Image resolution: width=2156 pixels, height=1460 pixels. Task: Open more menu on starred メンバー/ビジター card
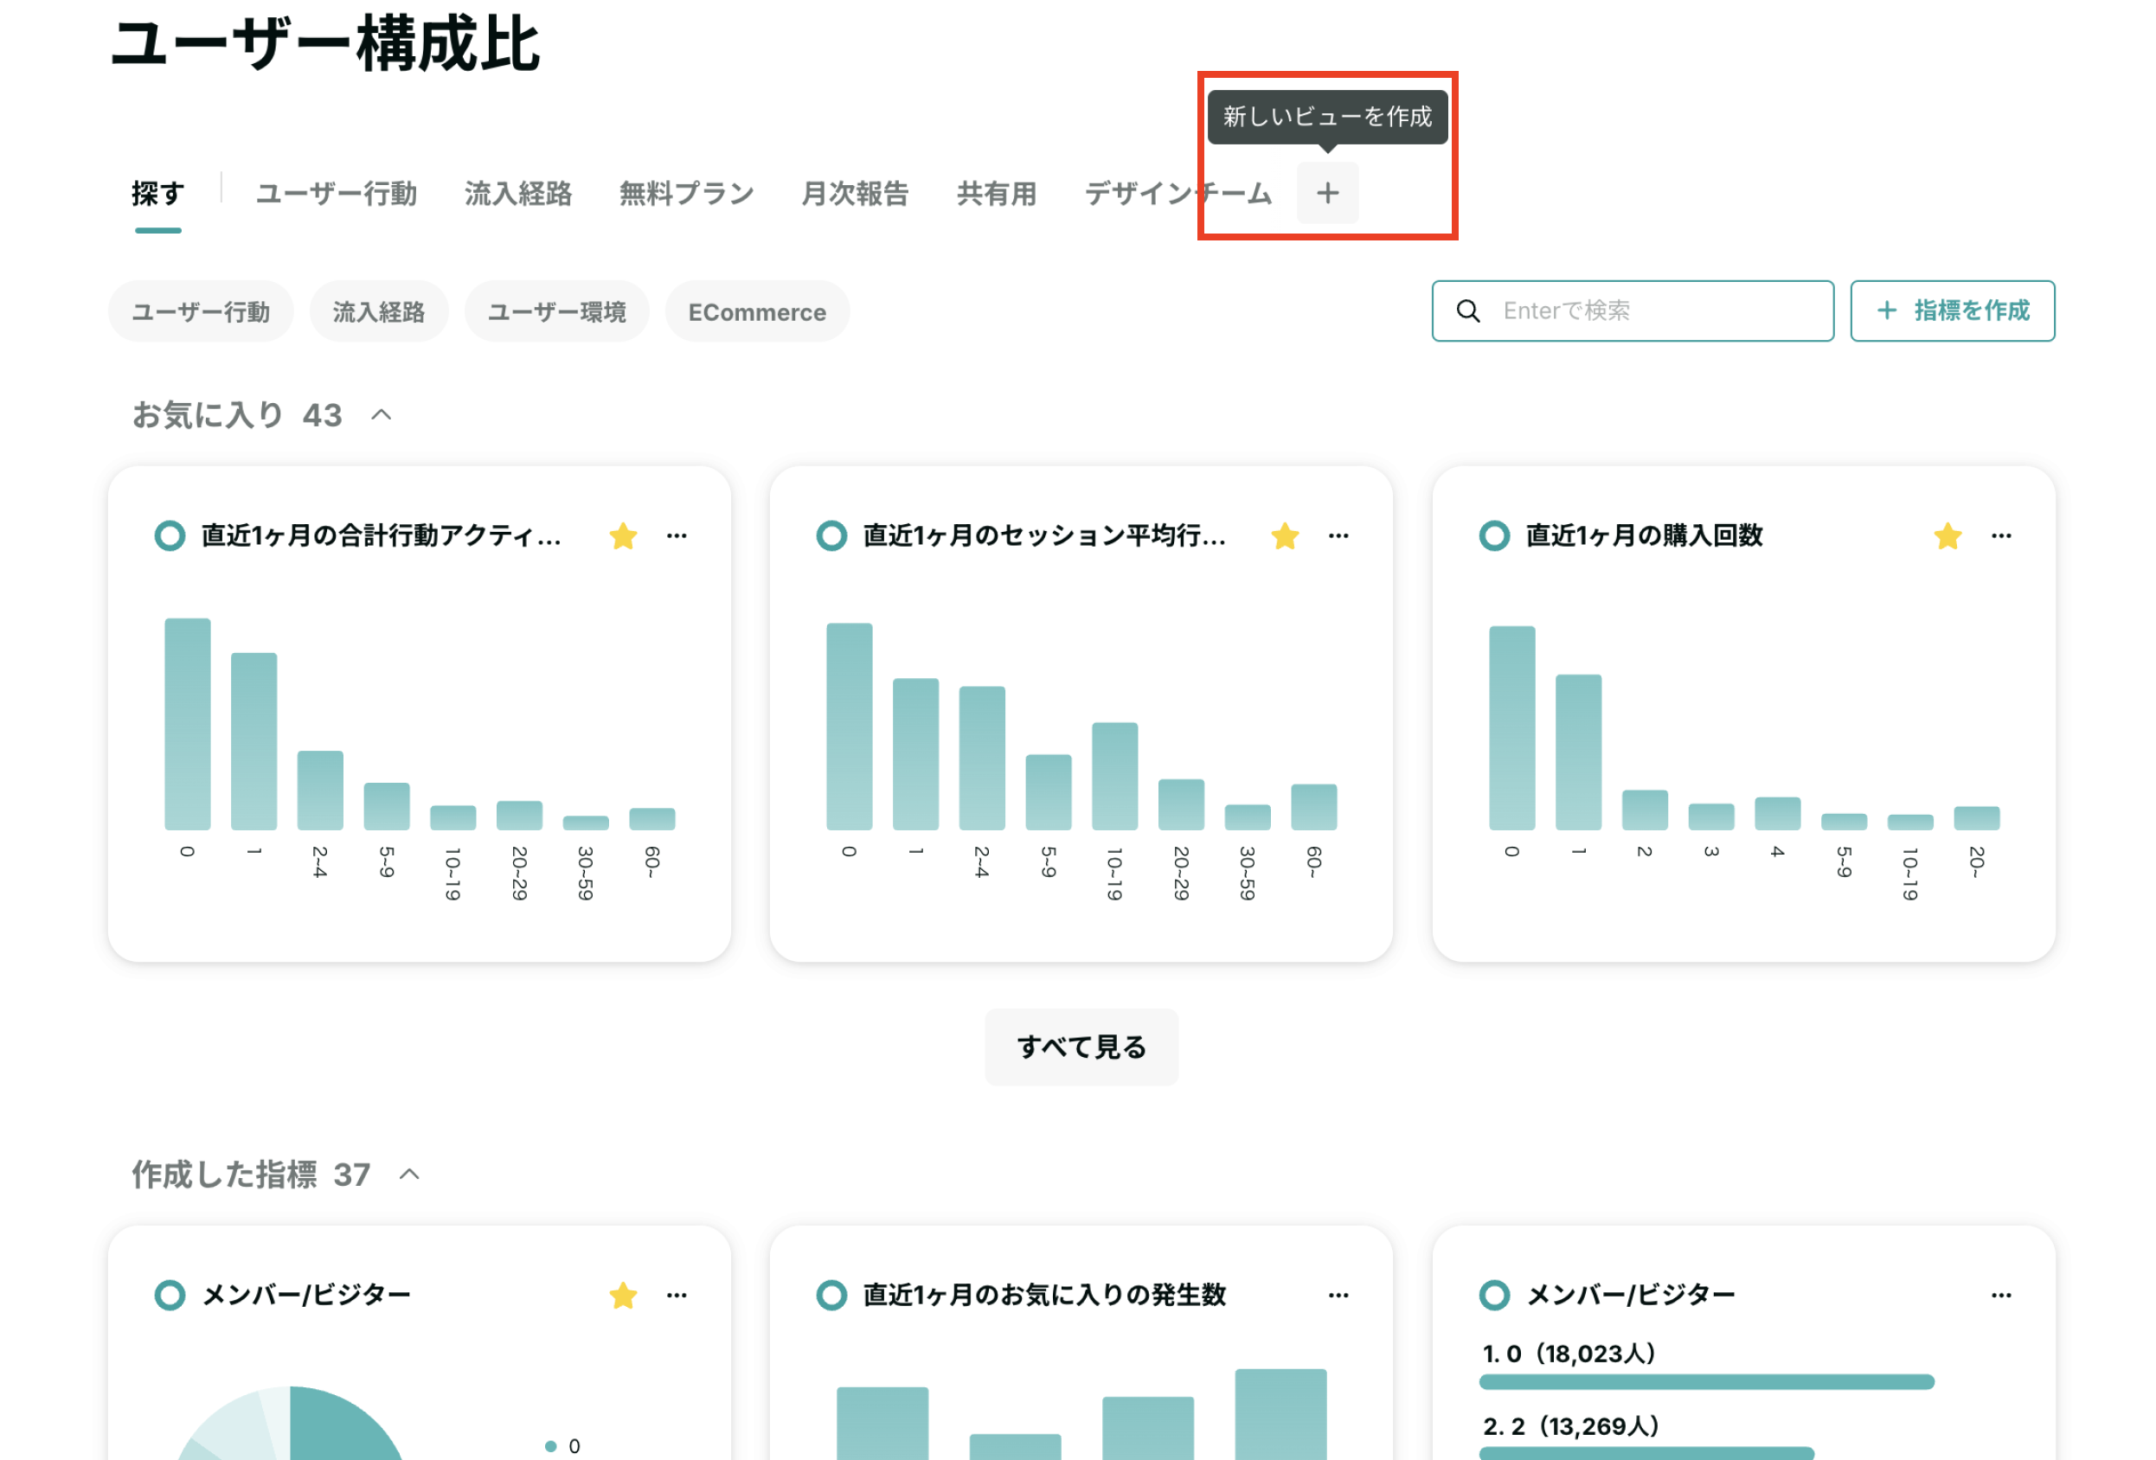677,1295
